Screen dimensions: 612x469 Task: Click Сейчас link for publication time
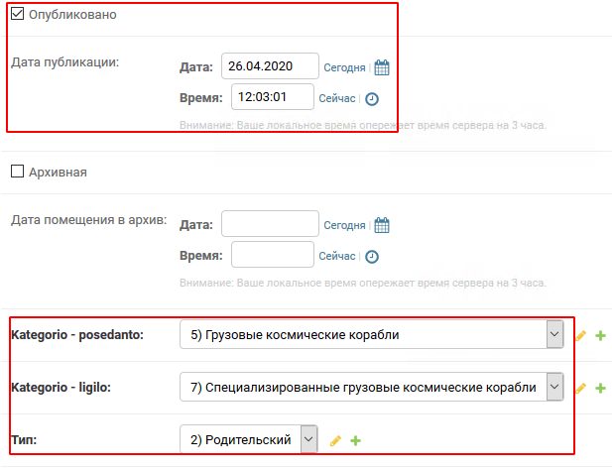pyautogui.click(x=337, y=99)
